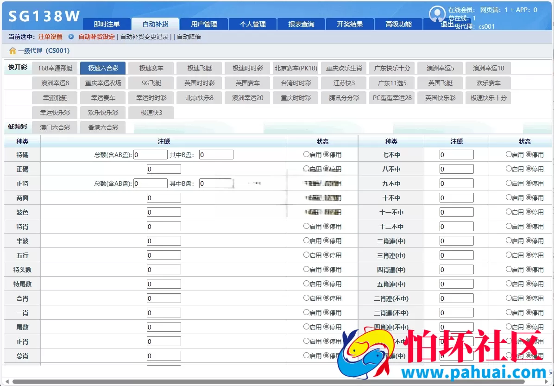Click the 退出 logout link
This screenshot has width=554, height=386.
447,24
